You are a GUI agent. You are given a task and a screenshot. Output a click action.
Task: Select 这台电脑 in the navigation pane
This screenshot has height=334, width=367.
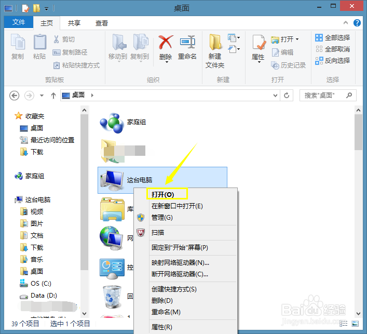click(33, 200)
